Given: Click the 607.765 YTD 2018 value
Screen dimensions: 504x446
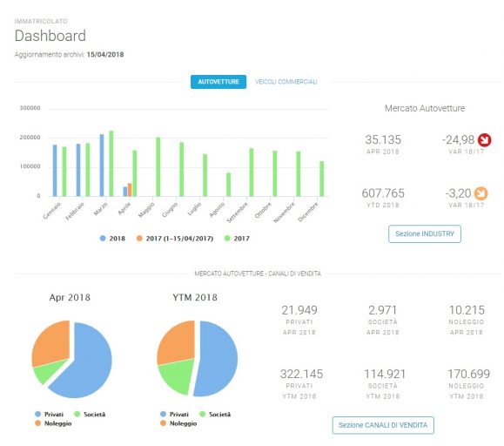Looking at the screenshot, I should pyautogui.click(x=383, y=193).
